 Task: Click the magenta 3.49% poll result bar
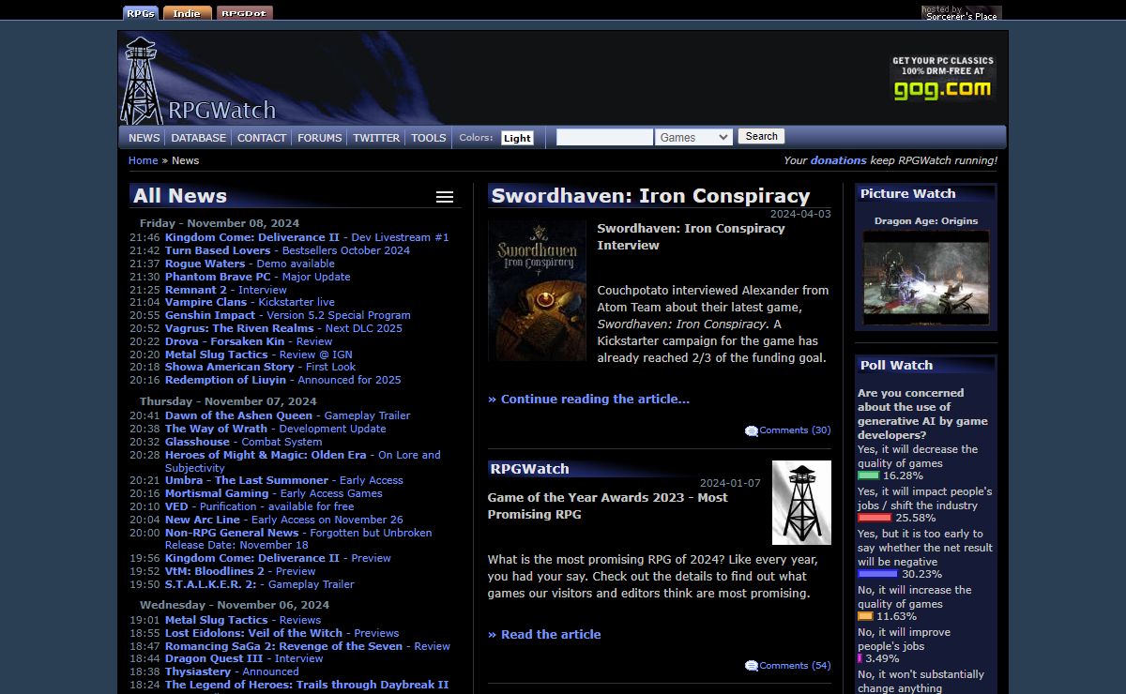coord(860,658)
